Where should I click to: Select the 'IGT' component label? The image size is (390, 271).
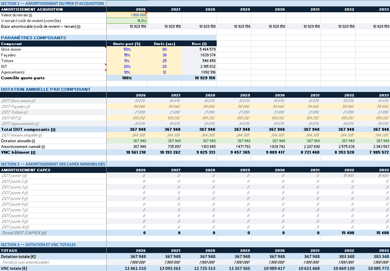click(x=4, y=66)
